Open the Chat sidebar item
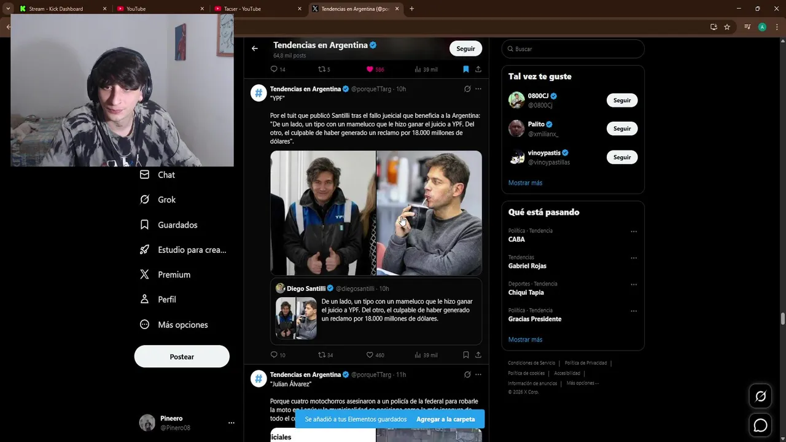The height and width of the screenshot is (442, 786). click(157, 175)
